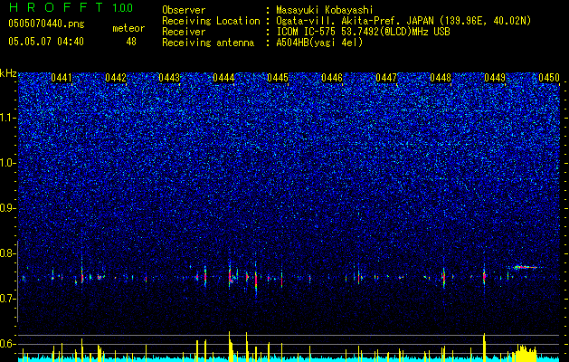Click the 0446 time marker
Screen dimensions: 569x362
[332, 78]
